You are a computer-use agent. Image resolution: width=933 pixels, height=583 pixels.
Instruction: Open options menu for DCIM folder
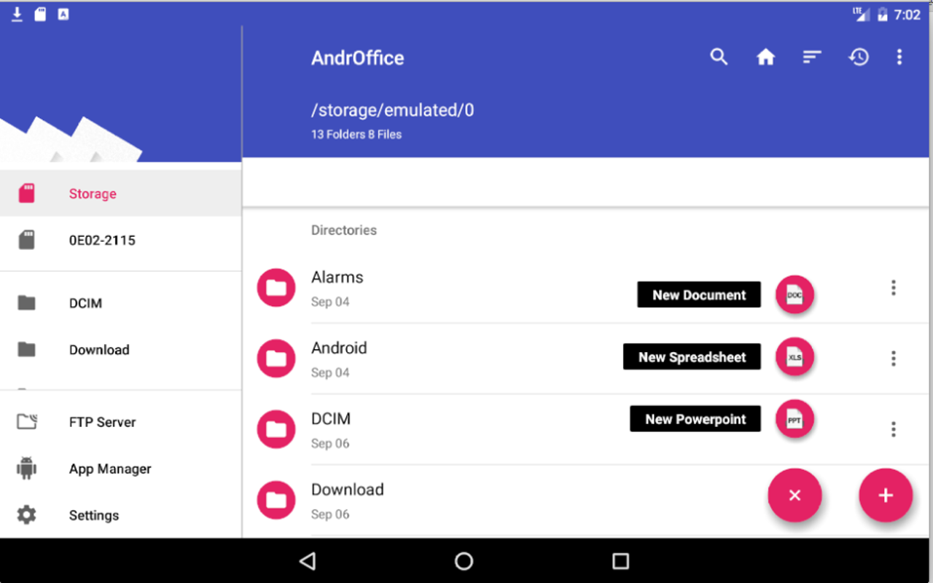click(894, 429)
